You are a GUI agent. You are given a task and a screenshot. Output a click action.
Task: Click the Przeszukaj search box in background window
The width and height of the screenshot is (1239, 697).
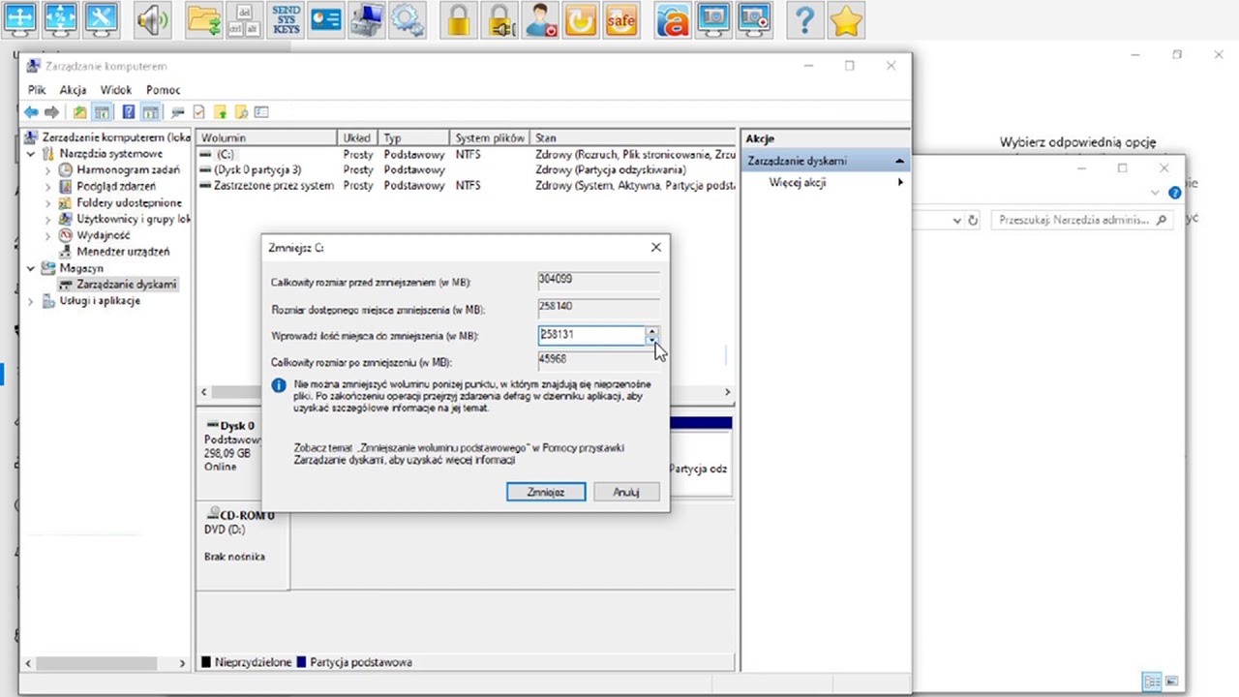pyautogui.click(x=1081, y=220)
